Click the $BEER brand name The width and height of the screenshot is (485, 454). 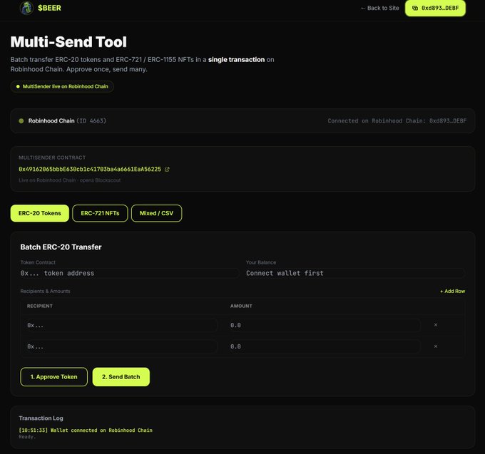[49, 8]
